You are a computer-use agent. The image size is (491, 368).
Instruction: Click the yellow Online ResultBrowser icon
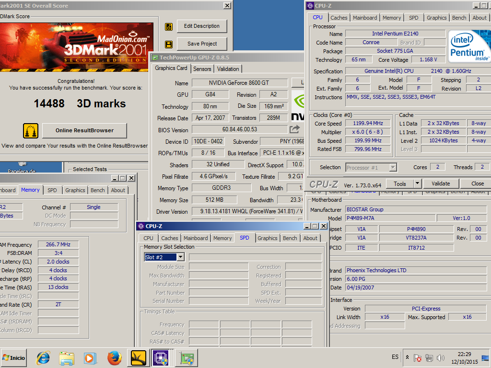point(31,131)
